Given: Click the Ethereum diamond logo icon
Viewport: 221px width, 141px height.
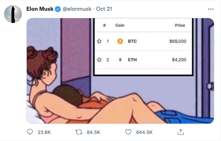Looking at the screenshot, I should click(x=120, y=60).
